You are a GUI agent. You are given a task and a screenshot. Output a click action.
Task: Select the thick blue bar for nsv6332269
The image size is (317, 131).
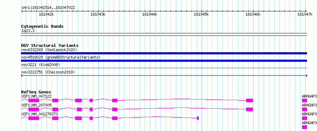[x=164, y=53]
